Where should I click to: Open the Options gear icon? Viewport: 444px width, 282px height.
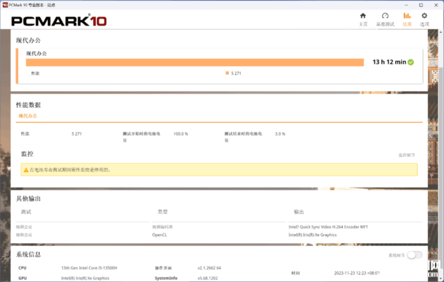424,15
